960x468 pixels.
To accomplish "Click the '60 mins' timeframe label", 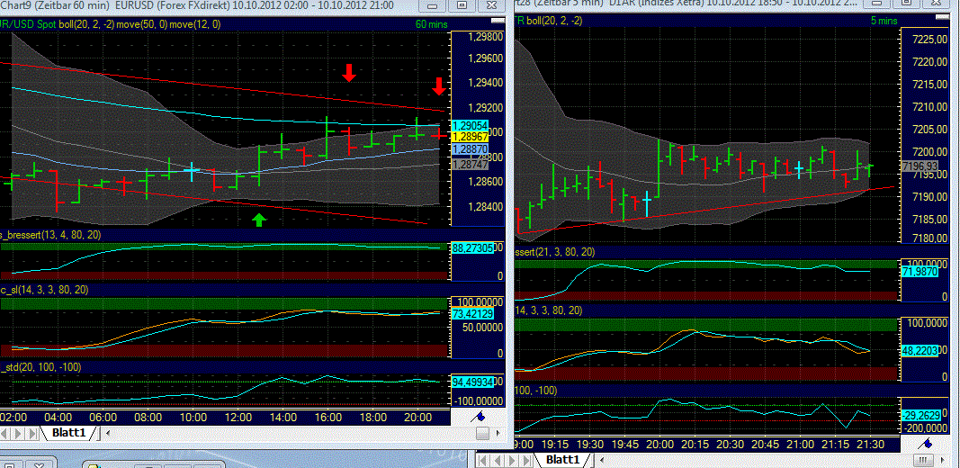I will (431, 24).
